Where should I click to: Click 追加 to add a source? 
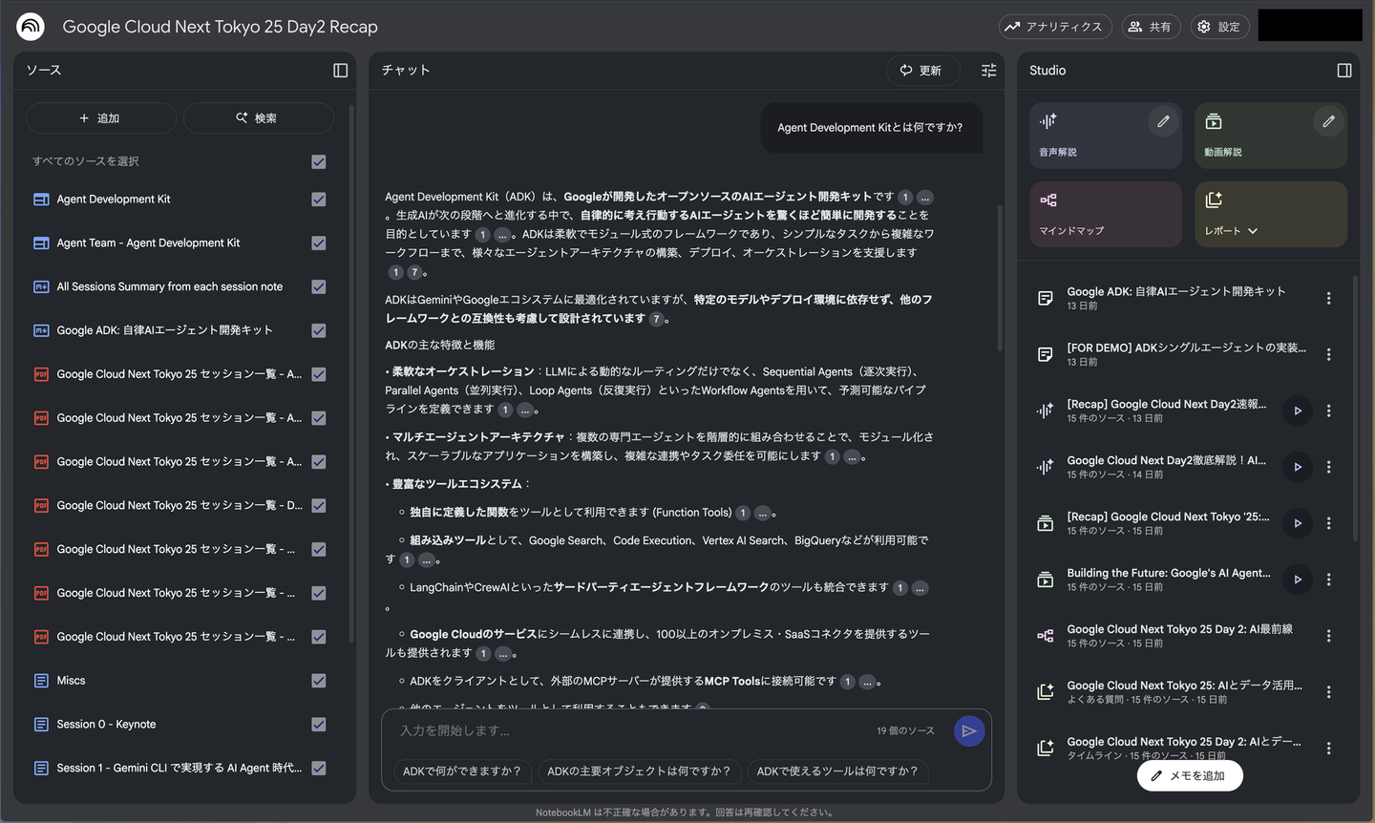click(x=100, y=118)
